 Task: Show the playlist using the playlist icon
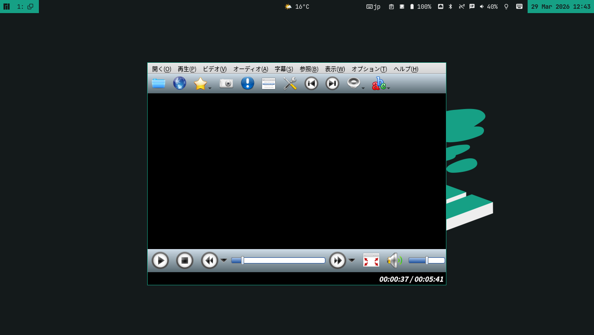coord(268,83)
